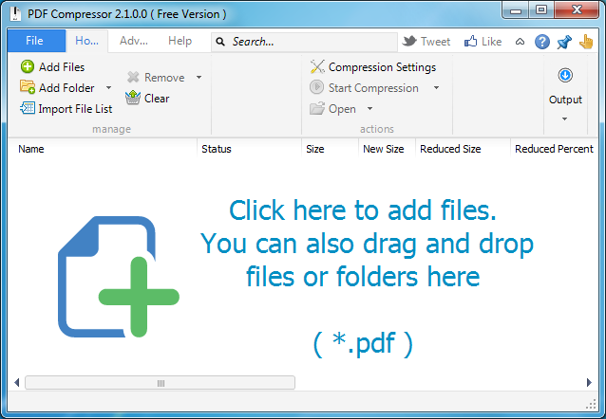The width and height of the screenshot is (606, 419).
Task: Sort by the Reduced Percent column header
Action: click(x=554, y=149)
